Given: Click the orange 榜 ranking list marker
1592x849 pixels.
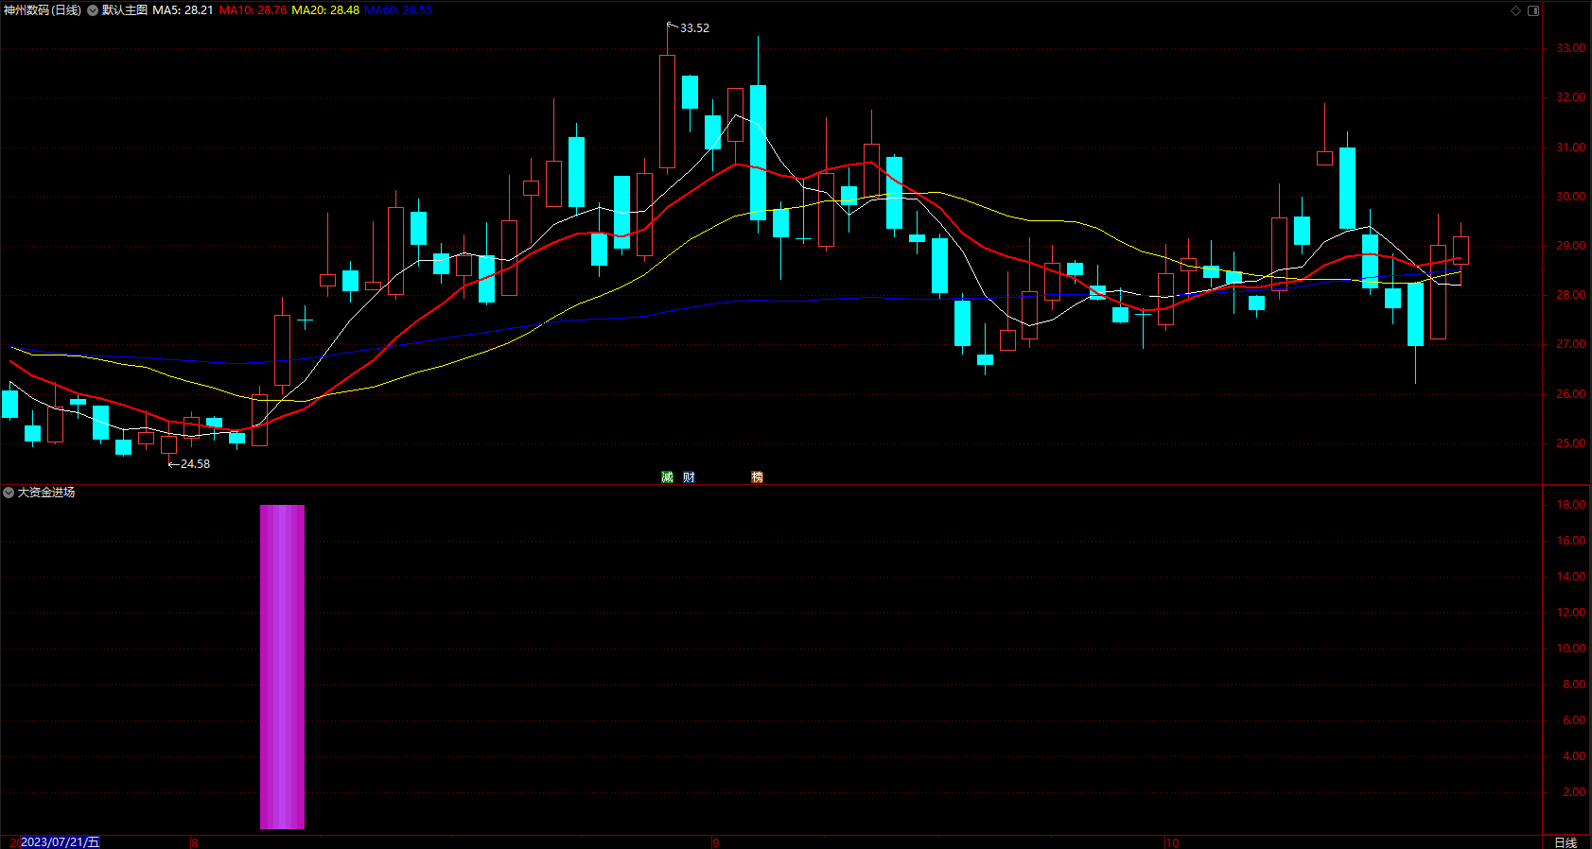Looking at the screenshot, I should tap(757, 477).
